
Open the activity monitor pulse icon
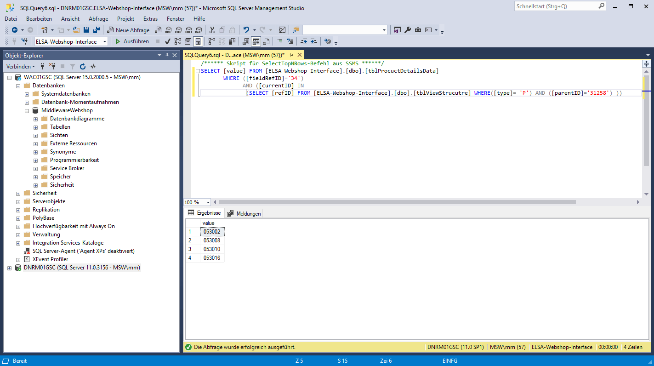93,66
